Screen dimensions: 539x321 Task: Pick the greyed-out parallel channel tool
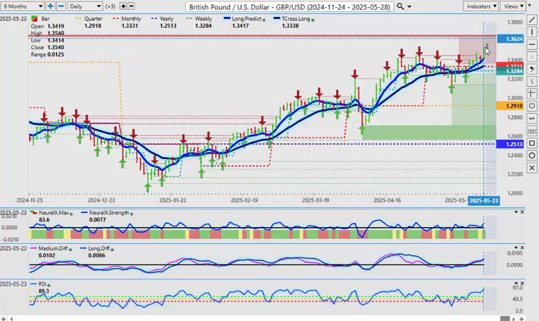pyautogui.click(x=532, y=57)
